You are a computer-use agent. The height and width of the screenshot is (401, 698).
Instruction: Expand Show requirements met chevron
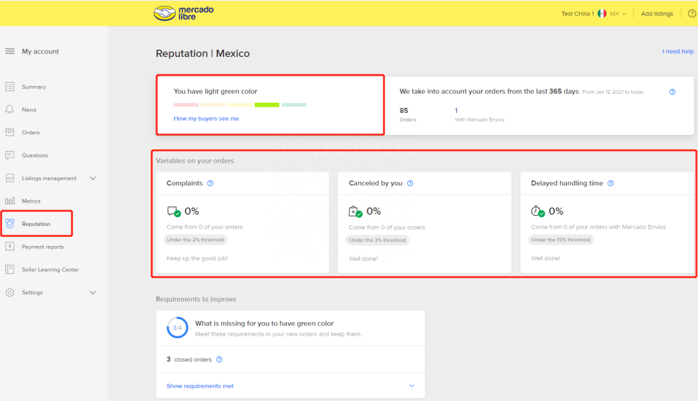(x=412, y=386)
